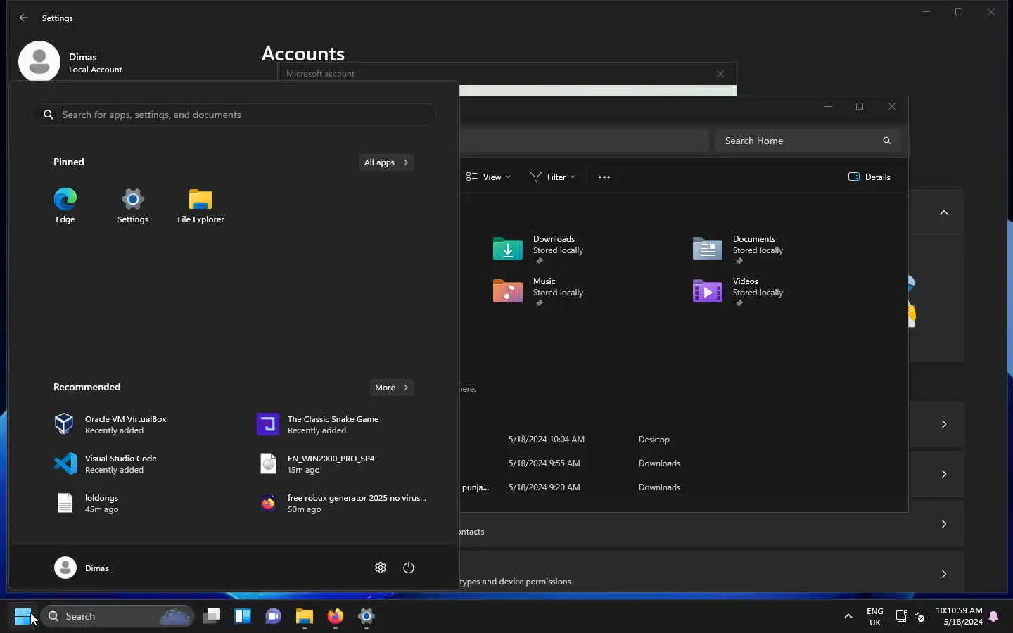Collapse the expanded Settings section chevron
This screenshot has height=633, width=1013.
click(x=944, y=212)
